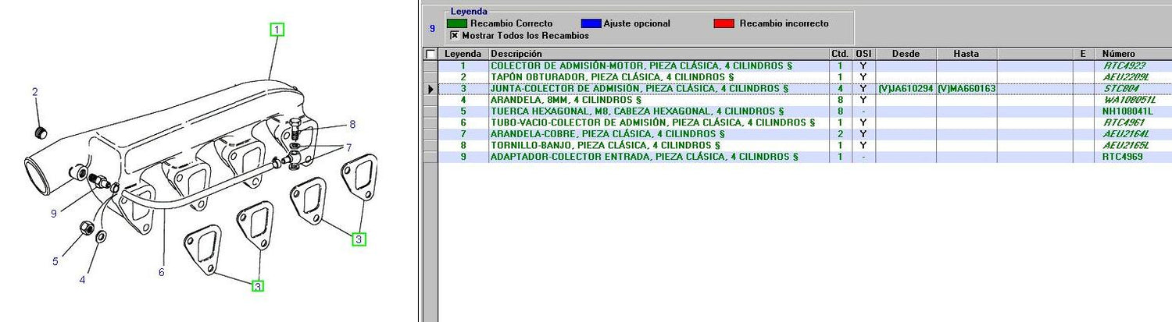Select the TORNILLO-BANJO row description
Image resolution: width=1172 pixels, height=322 pixels.
point(606,145)
